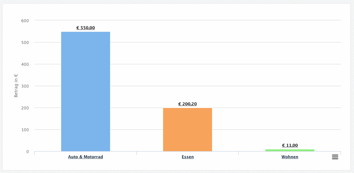
Task: Click the 600 y-axis tick label
Action: tap(25, 20)
